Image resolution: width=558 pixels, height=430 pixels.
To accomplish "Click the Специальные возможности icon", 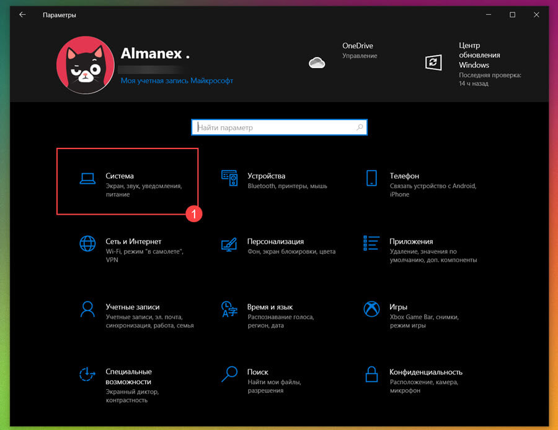I will click(87, 374).
